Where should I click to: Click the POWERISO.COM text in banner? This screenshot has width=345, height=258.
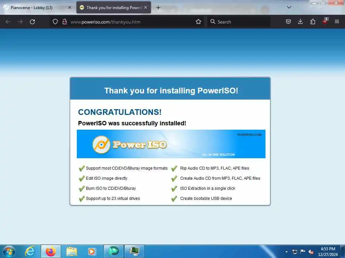pyautogui.click(x=249, y=135)
